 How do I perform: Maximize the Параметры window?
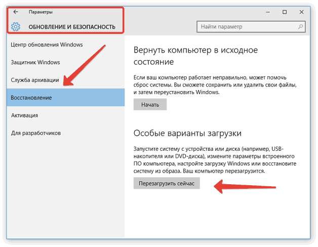coord(285,12)
